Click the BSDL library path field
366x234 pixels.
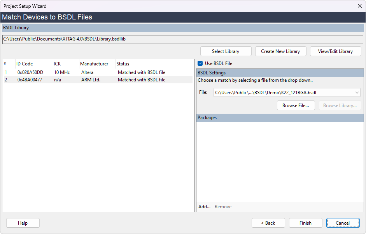point(183,39)
